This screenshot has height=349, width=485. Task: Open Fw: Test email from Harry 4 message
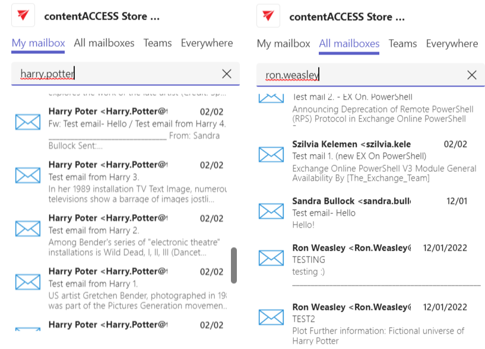pyautogui.click(x=137, y=124)
